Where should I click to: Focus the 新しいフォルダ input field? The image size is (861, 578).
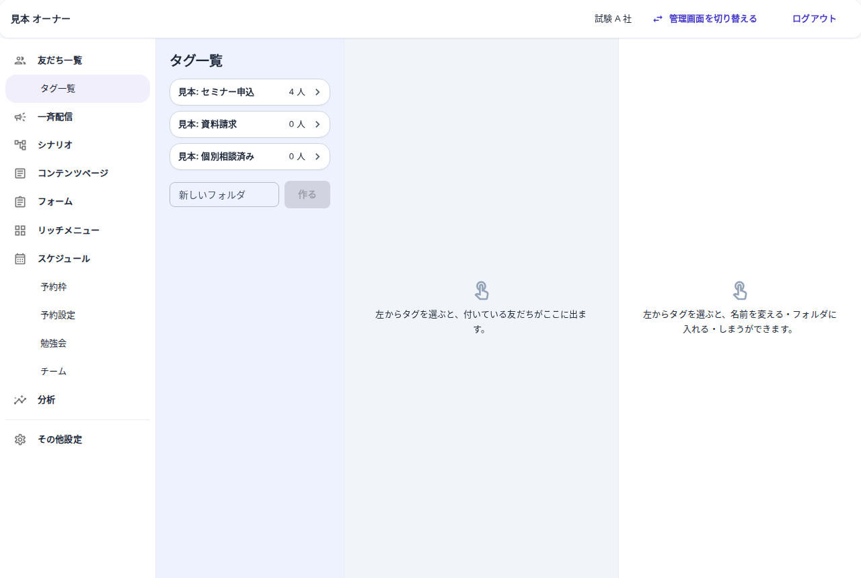pos(224,195)
